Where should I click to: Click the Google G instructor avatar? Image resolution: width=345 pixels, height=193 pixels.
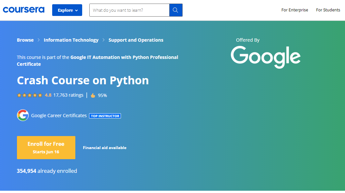click(23, 115)
